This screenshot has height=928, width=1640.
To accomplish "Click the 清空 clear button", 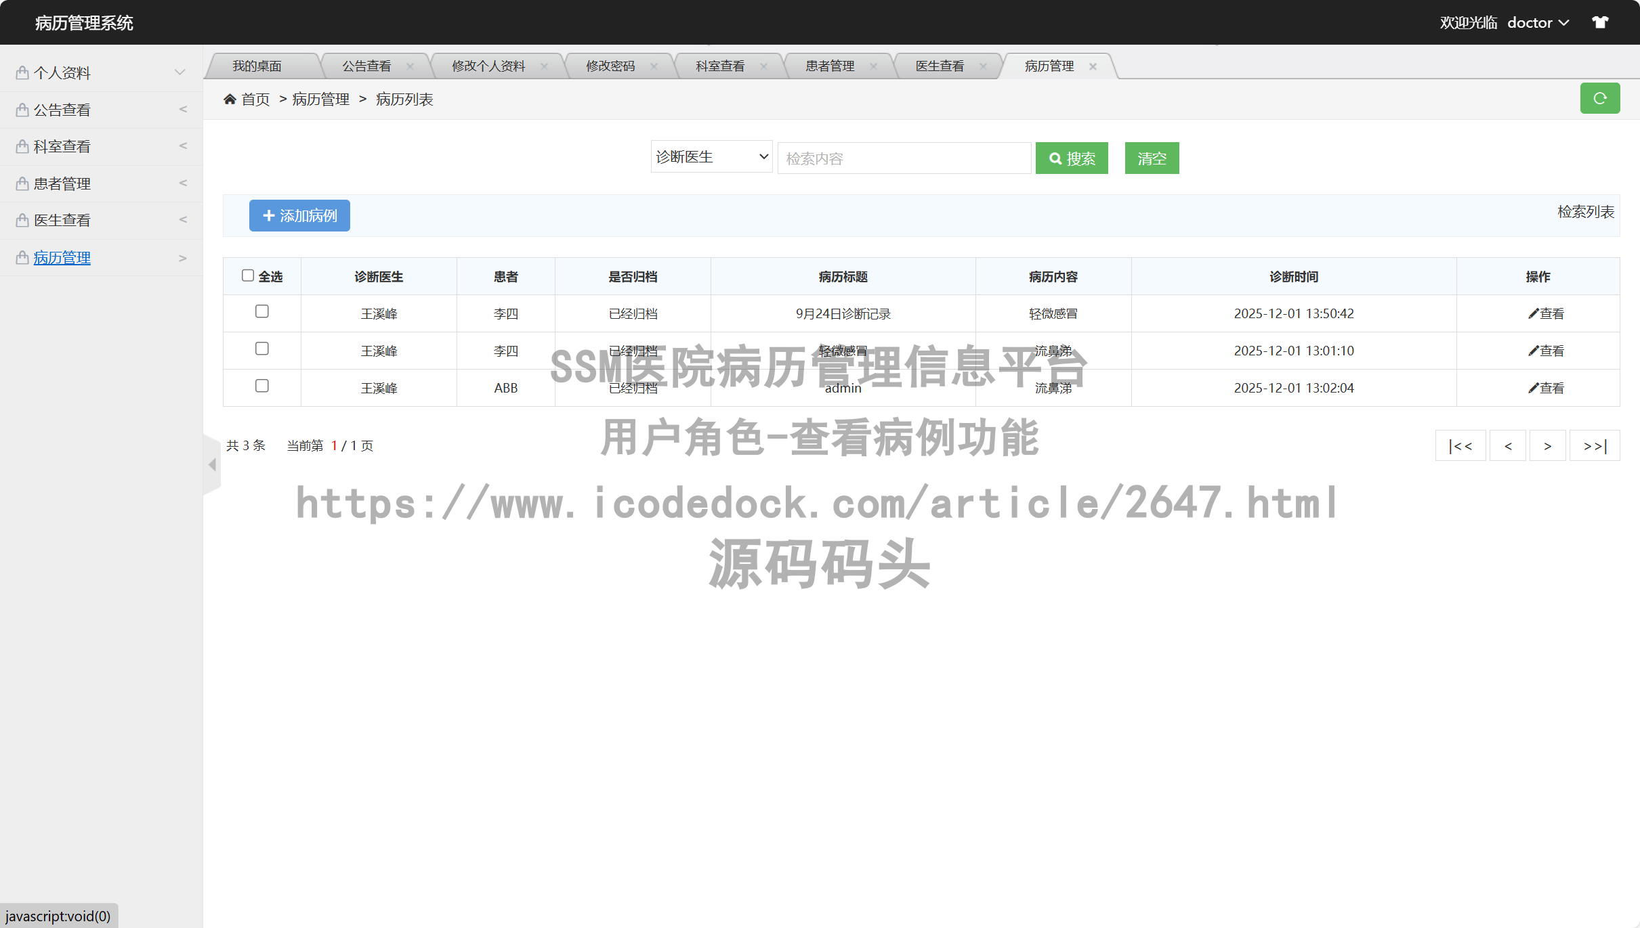I will pyautogui.click(x=1151, y=158).
